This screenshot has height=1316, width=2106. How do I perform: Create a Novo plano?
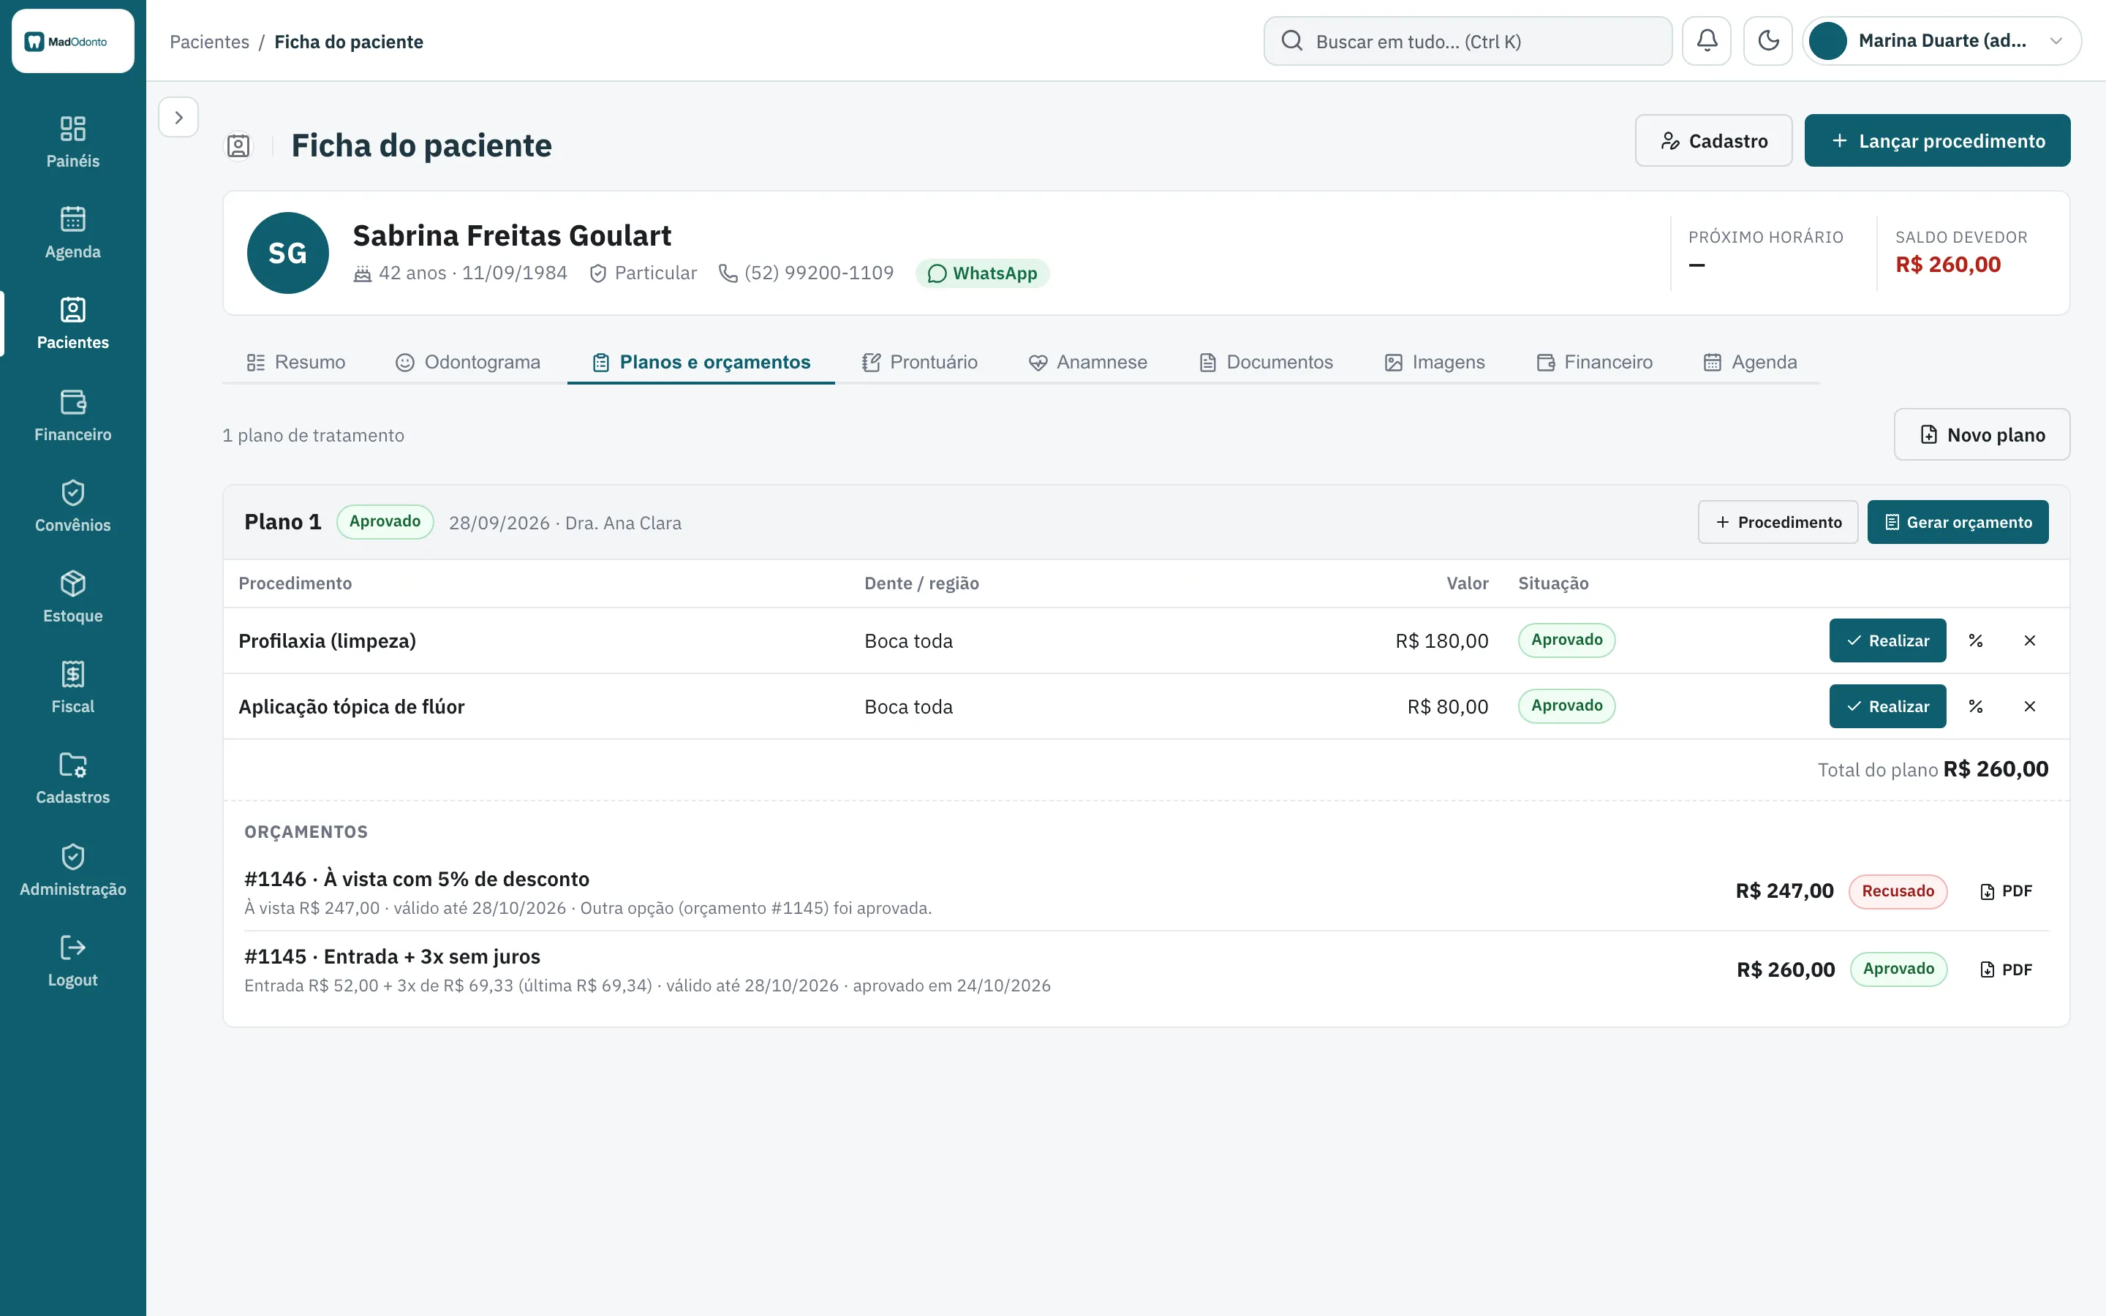tap(1982, 434)
